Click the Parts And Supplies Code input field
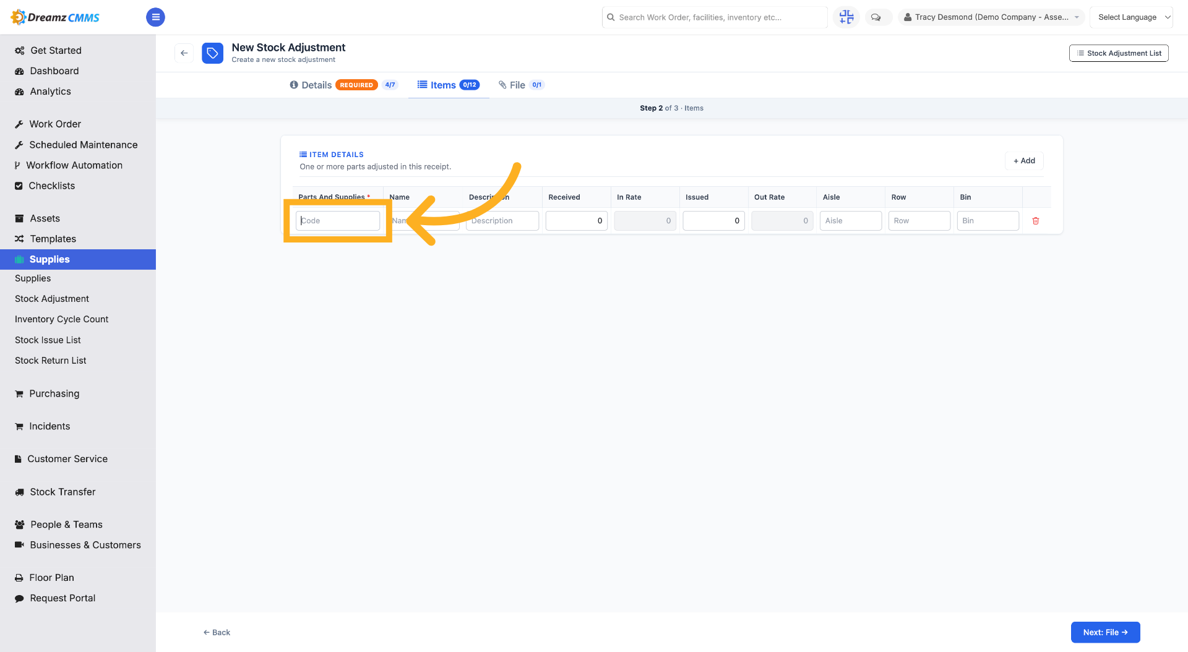 (x=338, y=221)
